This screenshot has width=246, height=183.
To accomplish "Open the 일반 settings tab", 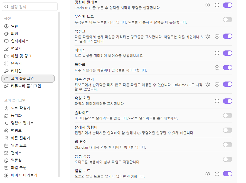I will pyautogui.click(x=28, y=26).
